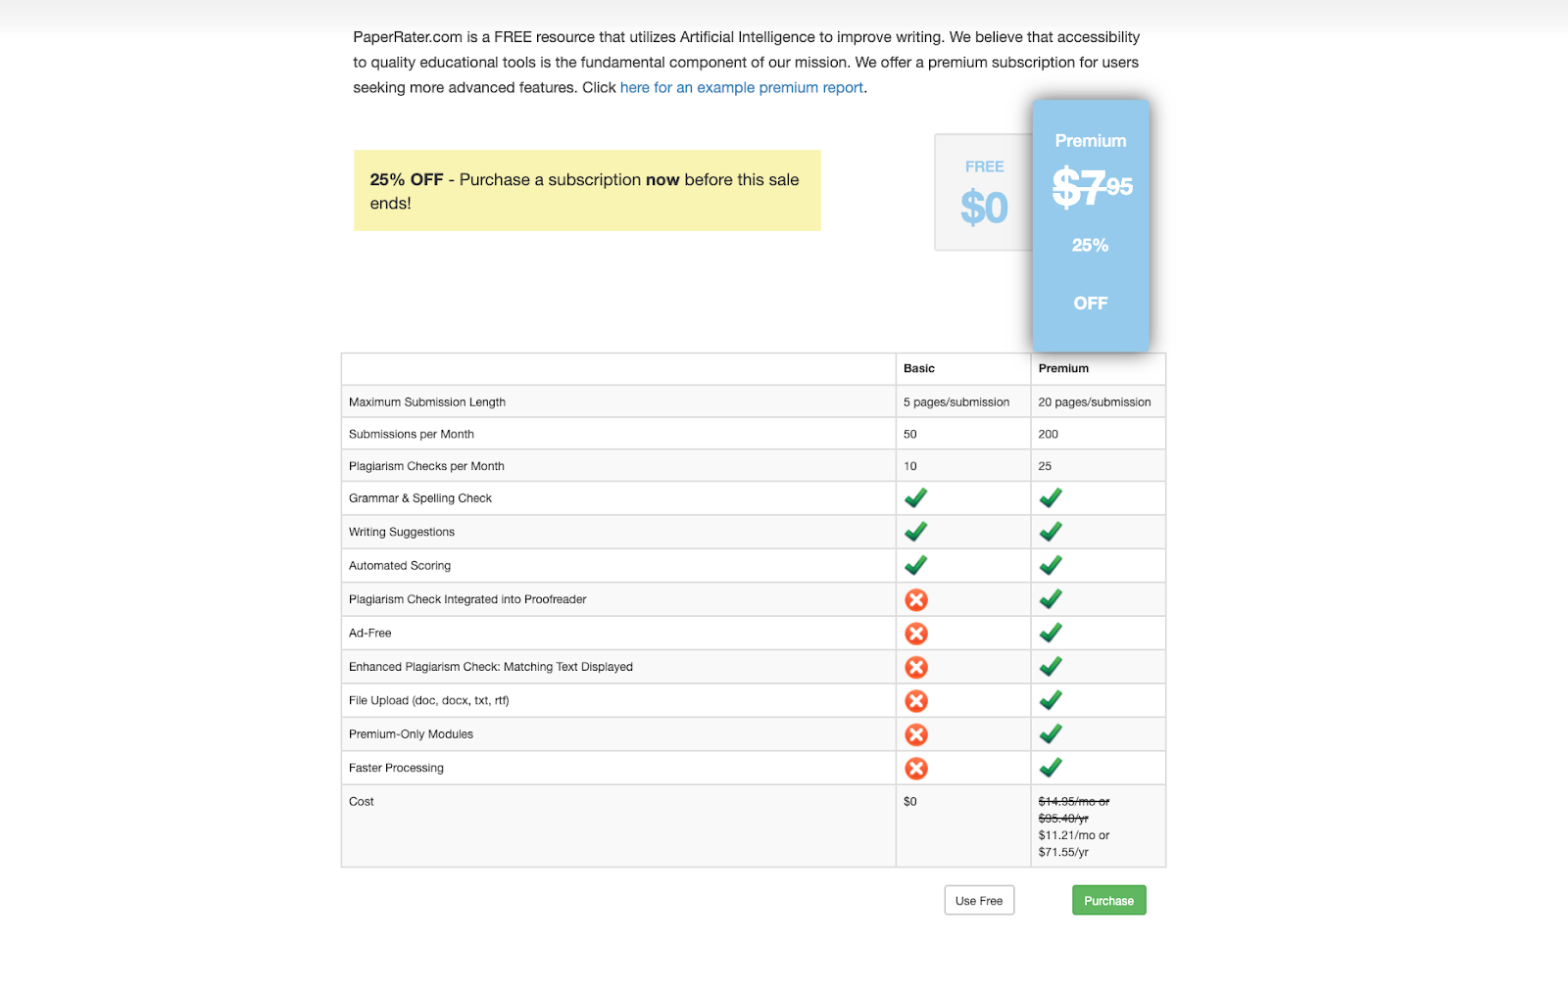Click the Submissions per Month row label
1568x991 pixels.
pyautogui.click(x=412, y=434)
